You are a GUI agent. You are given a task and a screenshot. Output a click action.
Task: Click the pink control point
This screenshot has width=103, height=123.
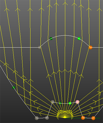tap(78, 102)
